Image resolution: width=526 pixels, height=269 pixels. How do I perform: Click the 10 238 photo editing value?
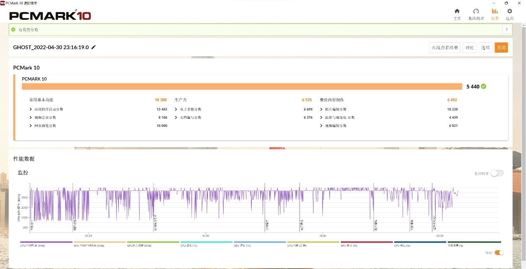point(452,109)
